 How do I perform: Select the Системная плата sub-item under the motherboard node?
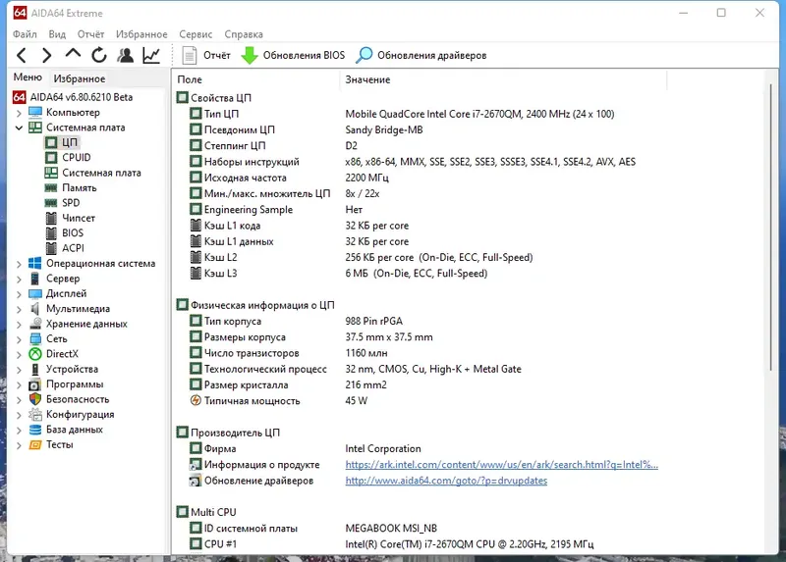(x=101, y=173)
